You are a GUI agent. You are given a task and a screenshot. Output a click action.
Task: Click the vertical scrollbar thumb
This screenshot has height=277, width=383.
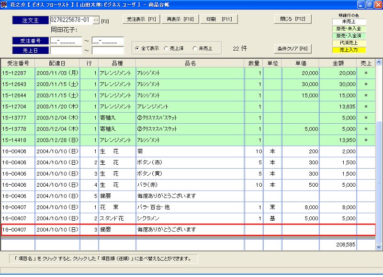[x=379, y=182]
